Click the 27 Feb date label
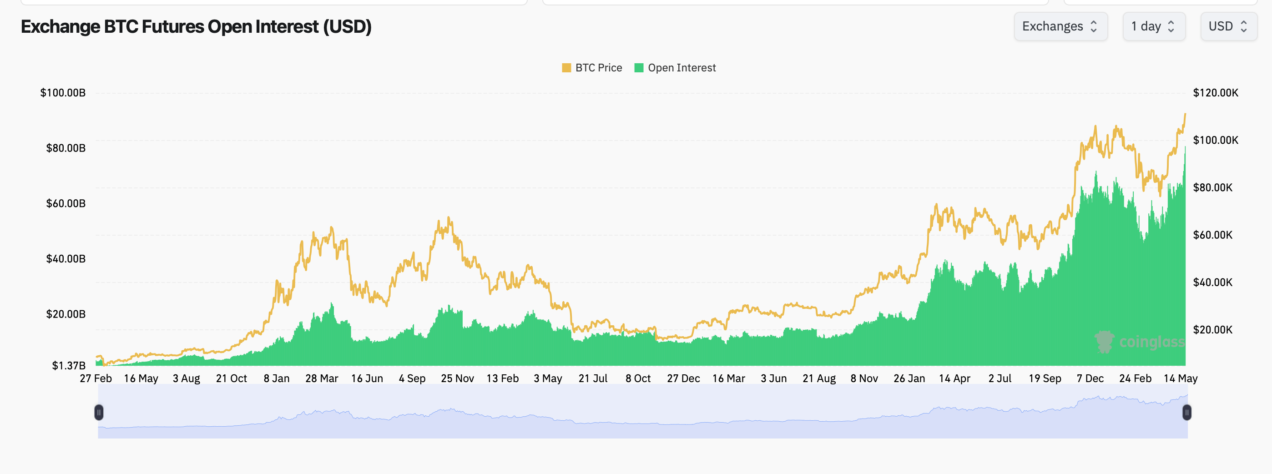The height and width of the screenshot is (474, 1272). pyautogui.click(x=96, y=378)
